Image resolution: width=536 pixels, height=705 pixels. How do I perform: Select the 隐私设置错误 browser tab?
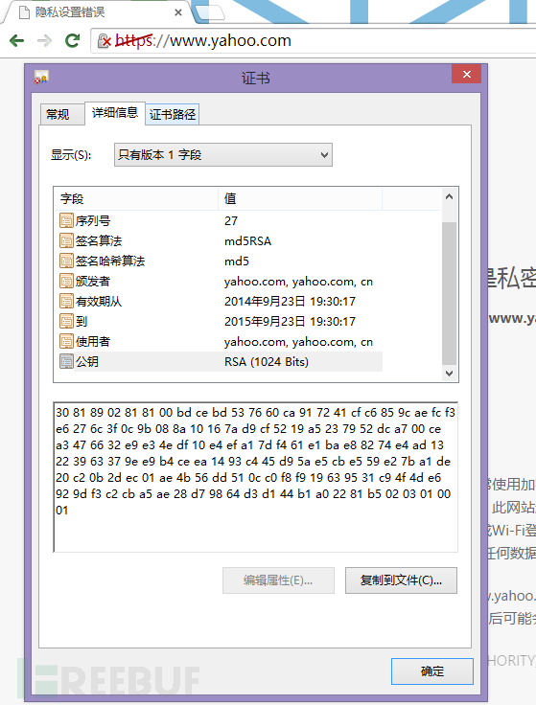(97, 12)
